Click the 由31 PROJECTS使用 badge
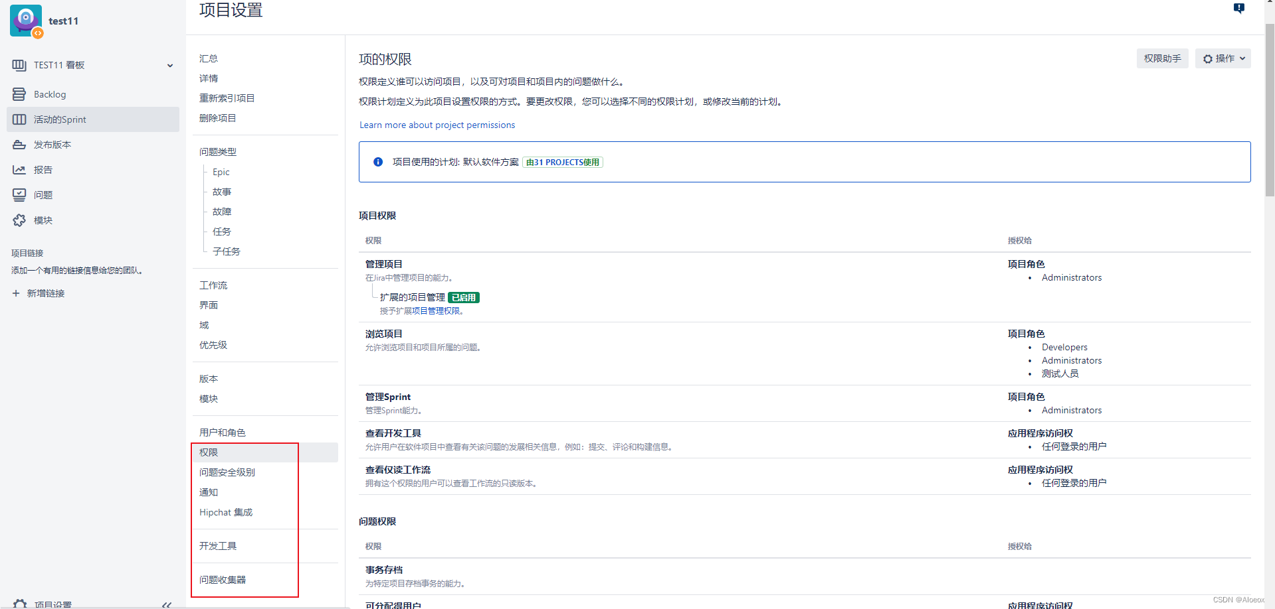 (x=563, y=162)
